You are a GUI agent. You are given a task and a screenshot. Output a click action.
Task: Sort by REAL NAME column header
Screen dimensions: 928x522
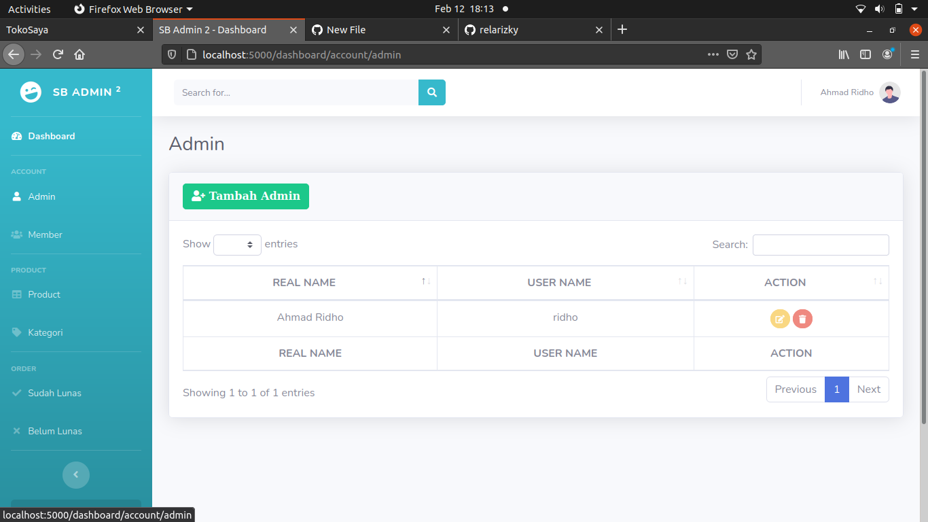[310, 283]
